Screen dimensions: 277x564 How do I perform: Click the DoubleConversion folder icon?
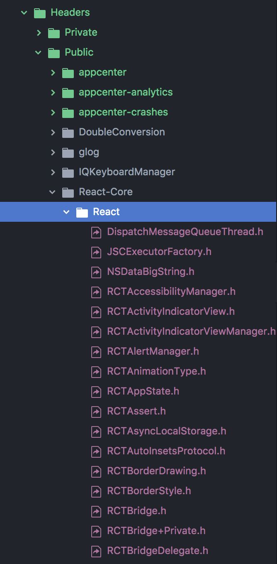click(68, 132)
